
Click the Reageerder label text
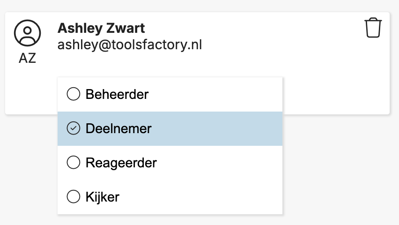[121, 163]
